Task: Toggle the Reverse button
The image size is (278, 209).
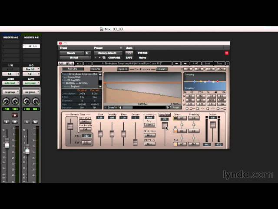Action: (96, 69)
